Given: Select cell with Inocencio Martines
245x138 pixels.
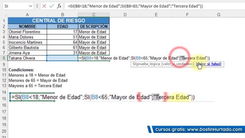Looking at the screenshot, I should pyautogui.click(x=27, y=42).
